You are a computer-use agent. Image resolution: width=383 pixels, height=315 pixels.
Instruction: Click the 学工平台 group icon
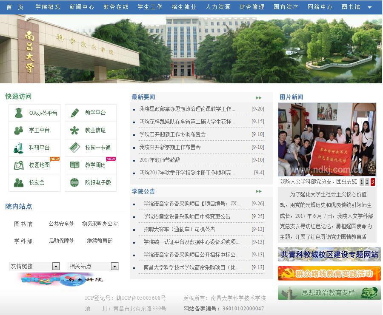coord(18,131)
